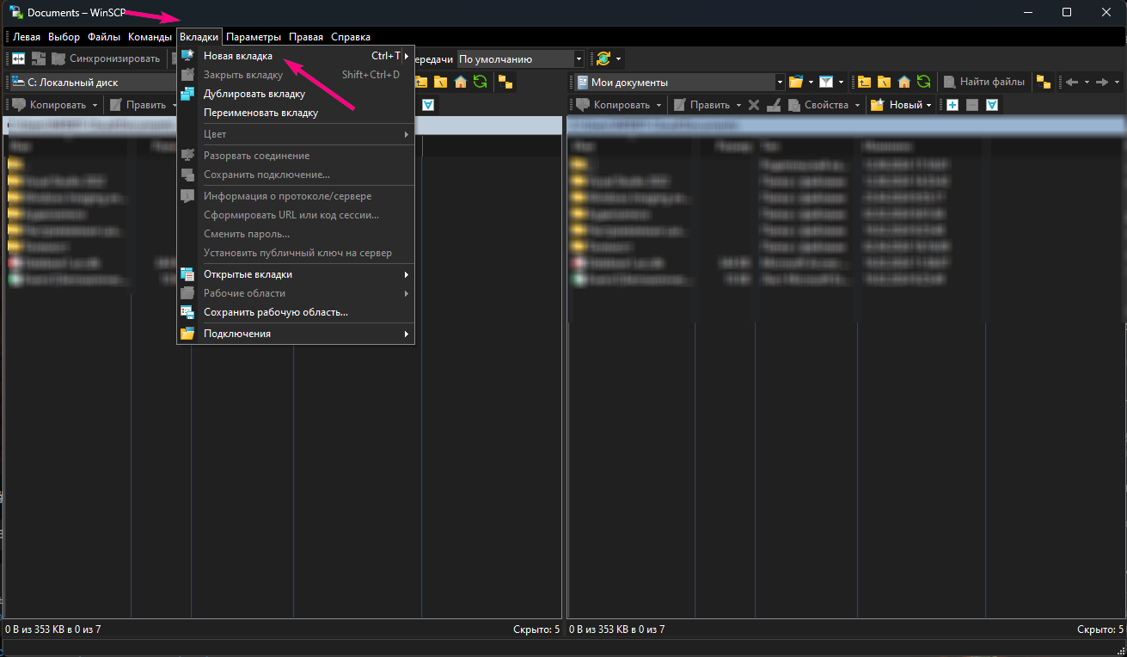The width and height of the screenshot is (1127, 657).
Task: Open the Команды menu
Action: (150, 37)
